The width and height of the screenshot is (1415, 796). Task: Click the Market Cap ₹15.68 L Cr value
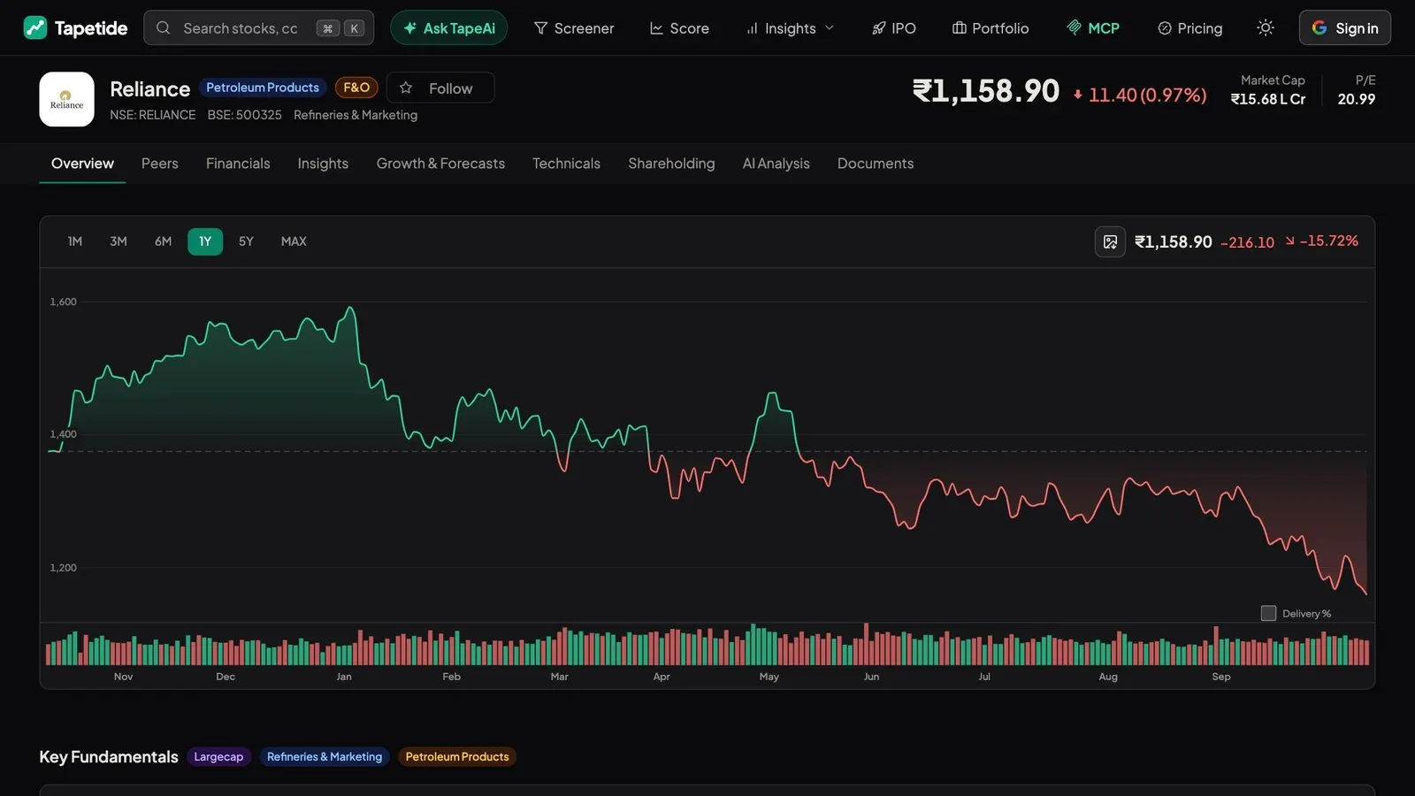coord(1268,99)
